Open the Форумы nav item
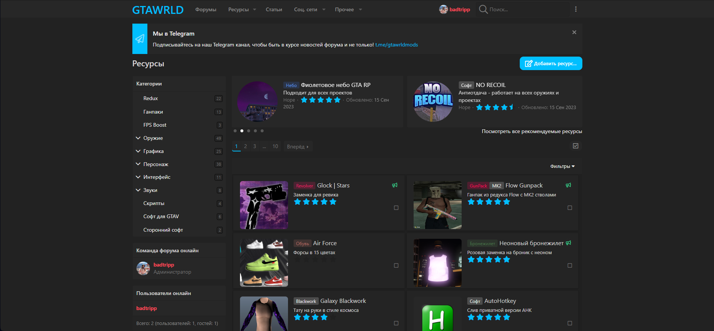714x331 pixels. point(205,9)
